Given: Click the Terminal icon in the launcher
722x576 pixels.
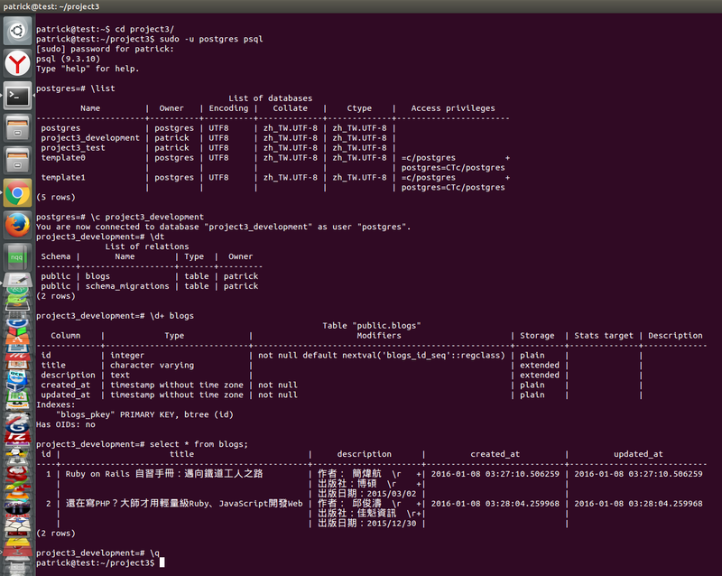Looking at the screenshot, I should point(16,94).
